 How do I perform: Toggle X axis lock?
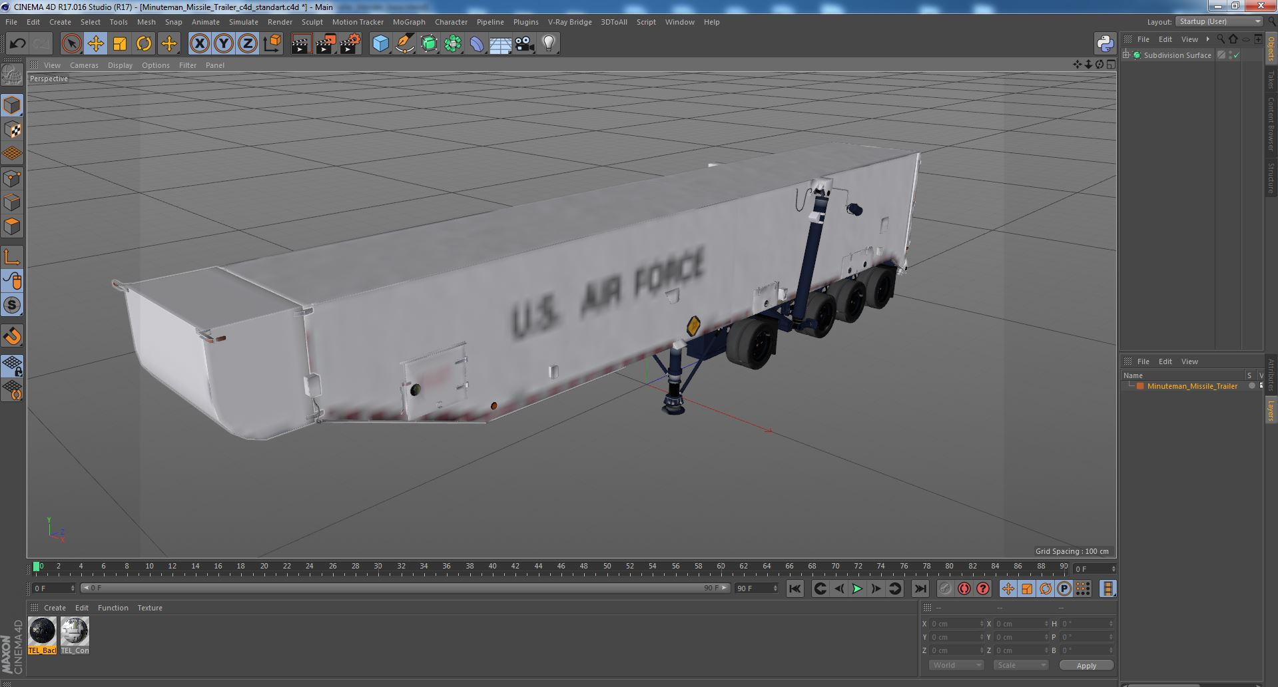coord(199,44)
